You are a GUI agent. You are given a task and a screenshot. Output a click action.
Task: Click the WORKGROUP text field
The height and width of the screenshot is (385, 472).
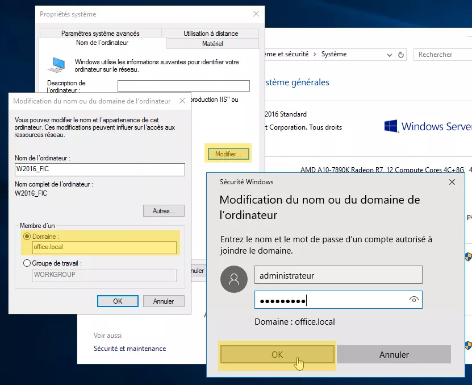(x=104, y=275)
